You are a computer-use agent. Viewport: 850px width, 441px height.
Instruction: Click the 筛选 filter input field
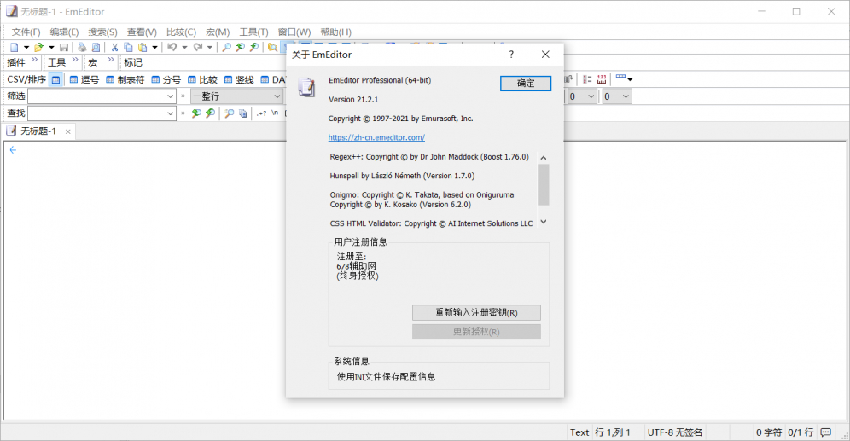pos(96,96)
